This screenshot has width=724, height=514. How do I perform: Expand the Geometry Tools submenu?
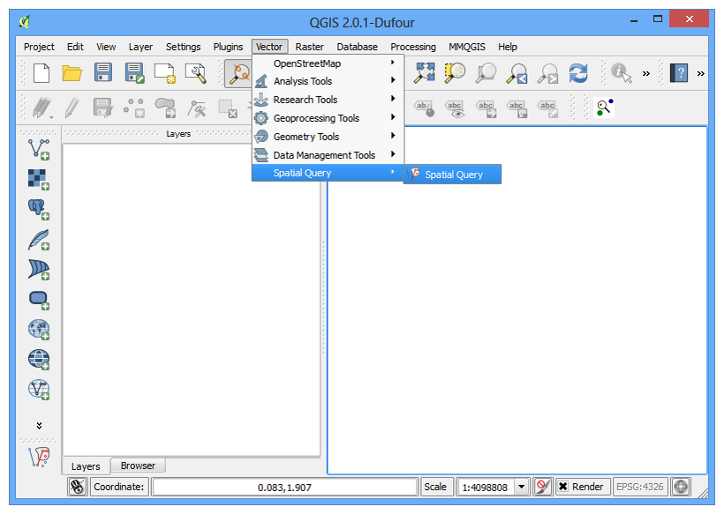[328, 137]
